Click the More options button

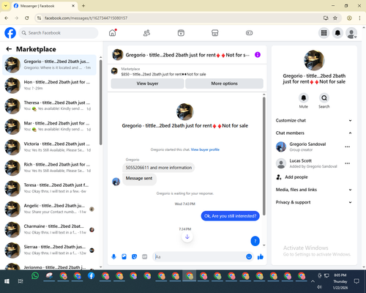coord(224,84)
